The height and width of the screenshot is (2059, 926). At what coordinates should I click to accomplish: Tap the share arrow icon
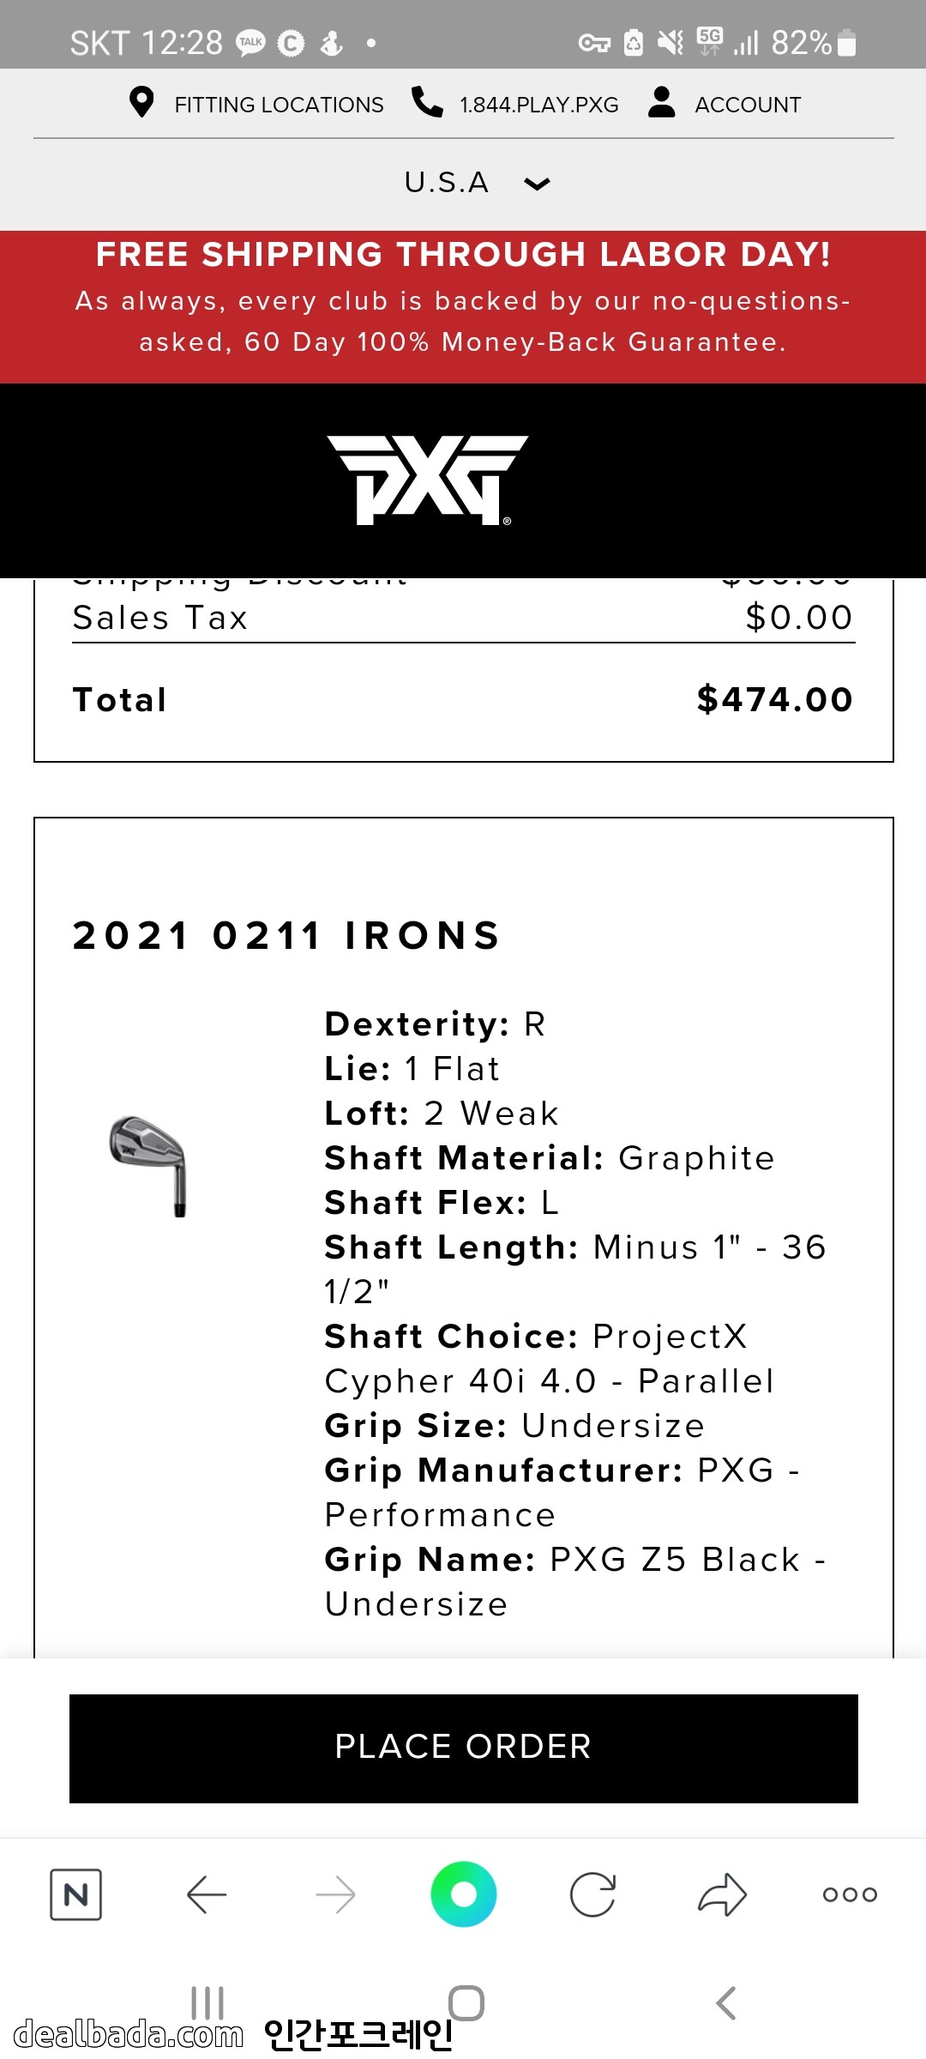point(722,1894)
